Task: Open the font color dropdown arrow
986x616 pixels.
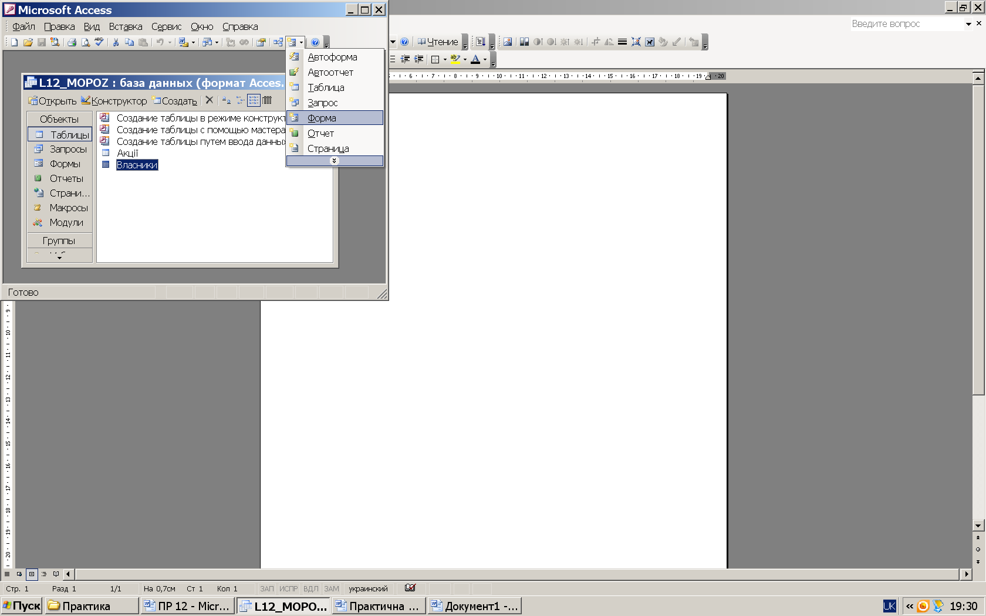Action: pyautogui.click(x=485, y=59)
